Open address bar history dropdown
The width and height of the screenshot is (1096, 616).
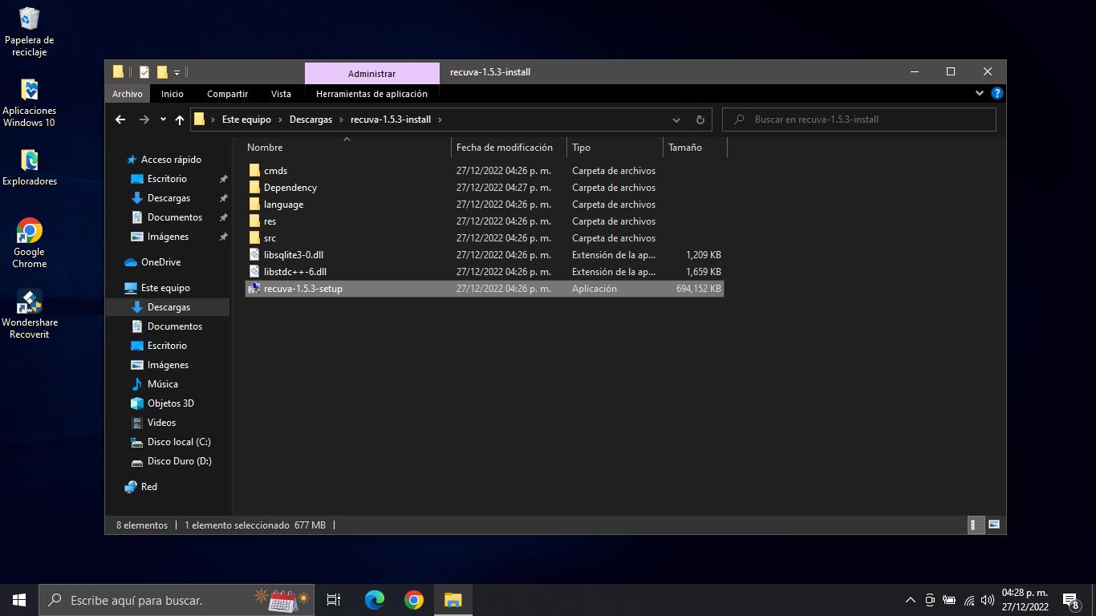click(676, 120)
